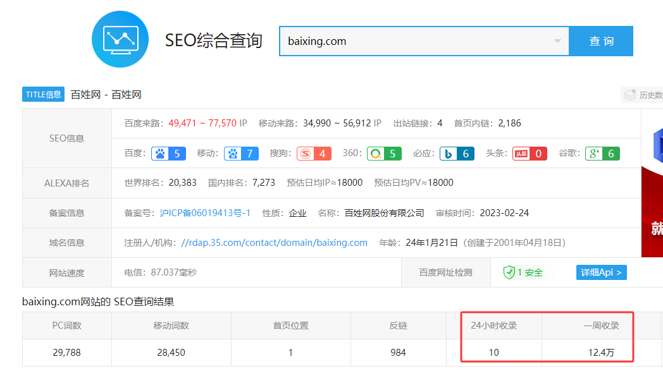Click the 域名信息 row label
663x371 pixels.
pyautogui.click(x=67, y=243)
